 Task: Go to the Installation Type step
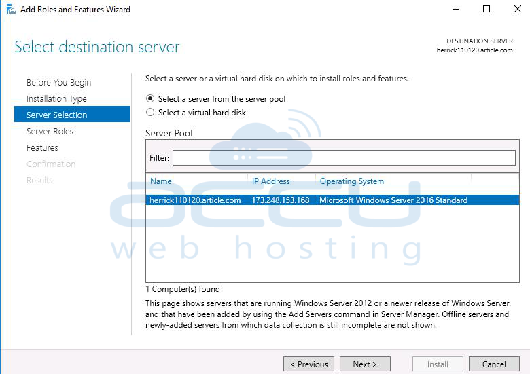[x=56, y=99]
